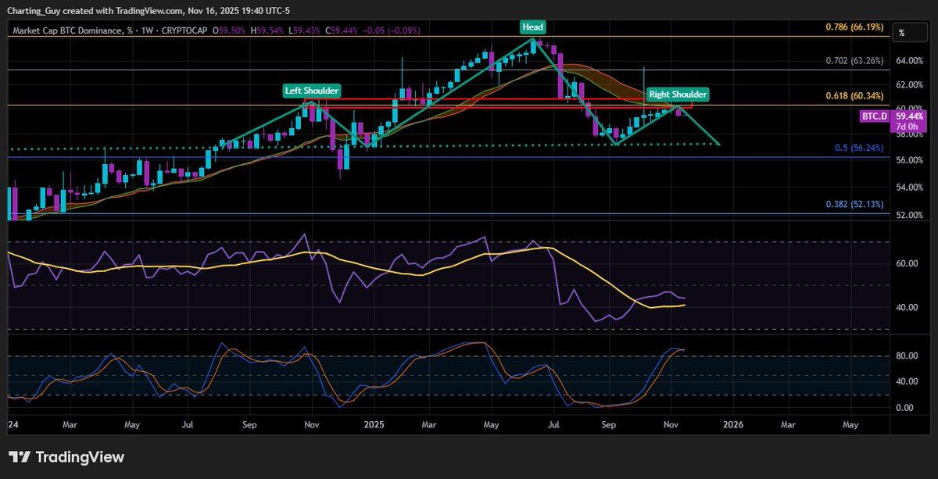The height and width of the screenshot is (479, 938).
Task: Select the green Head pattern label
Action: (x=533, y=27)
